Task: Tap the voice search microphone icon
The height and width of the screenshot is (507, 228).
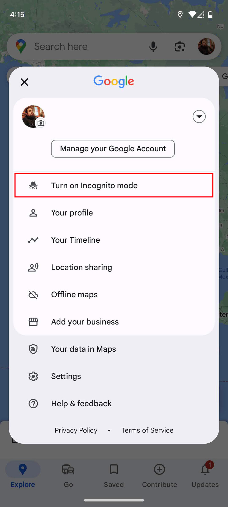Action: 153,47
